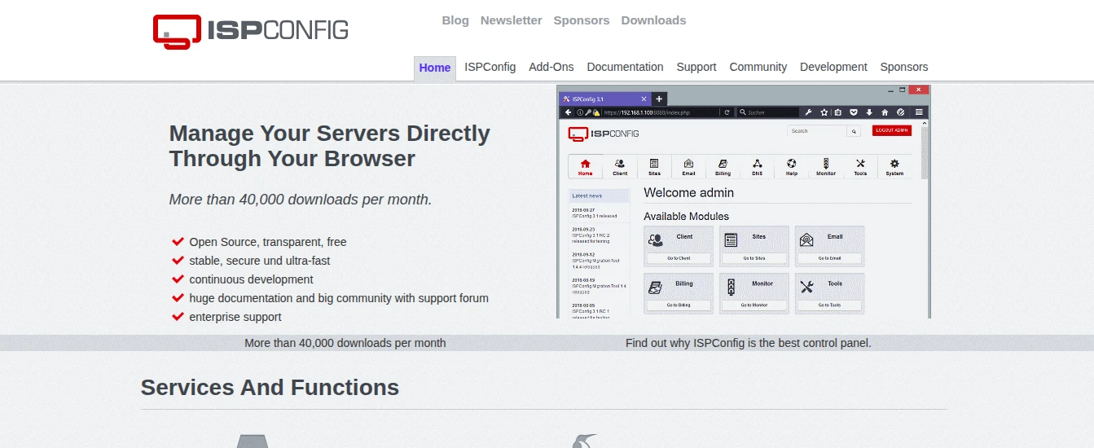The height and width of the screenshot is (448, 1094).
Task: Click the Go to Billing button
Action: [679, 305]
